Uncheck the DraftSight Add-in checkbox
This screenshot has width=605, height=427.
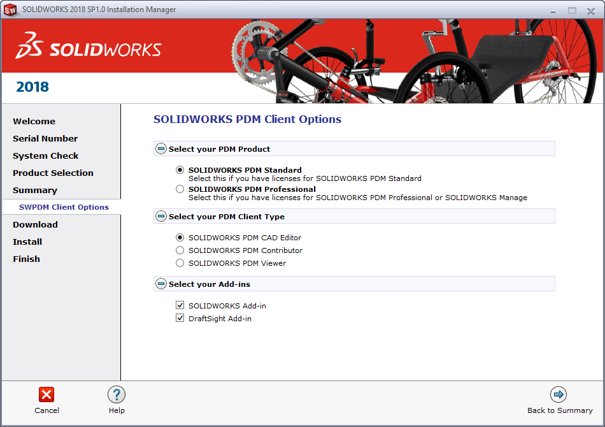pos(180,318)
